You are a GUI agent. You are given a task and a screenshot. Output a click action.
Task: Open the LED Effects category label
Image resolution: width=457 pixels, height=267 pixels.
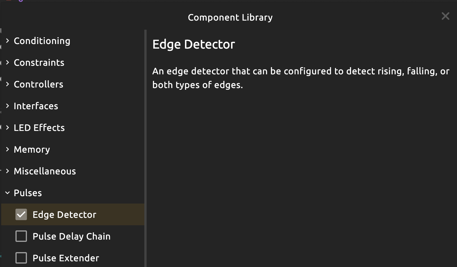(39, 128)
